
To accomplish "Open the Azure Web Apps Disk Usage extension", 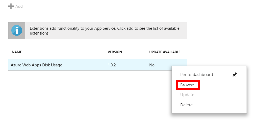I will (36, 65).
